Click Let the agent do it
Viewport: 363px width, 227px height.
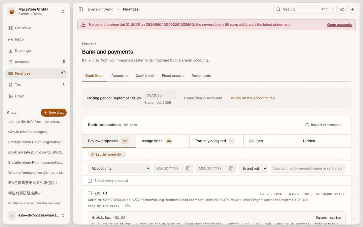click(x=107, y=154)
